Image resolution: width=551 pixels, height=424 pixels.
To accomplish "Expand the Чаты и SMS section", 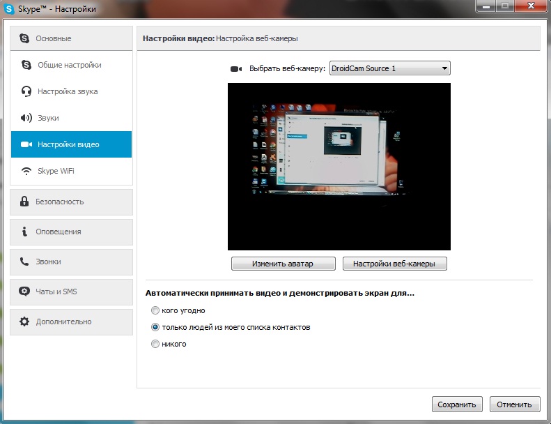I will [x=71, y=292].
